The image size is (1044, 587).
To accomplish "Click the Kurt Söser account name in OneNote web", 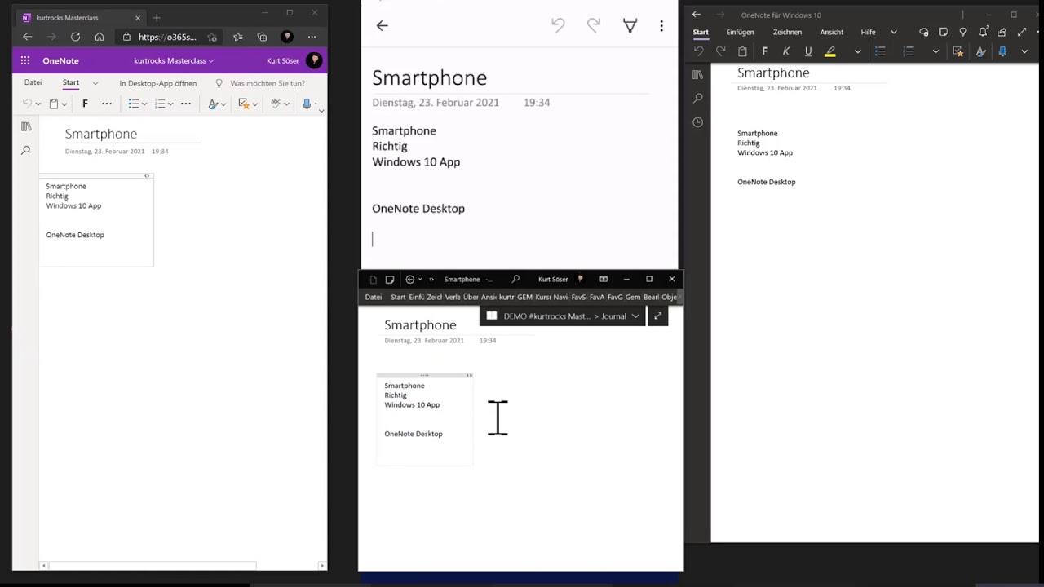I will click(283, 61).
